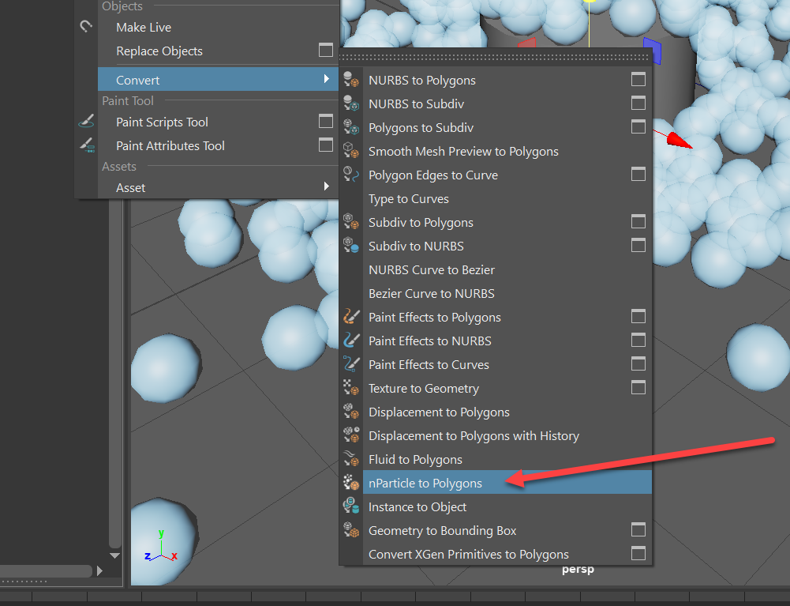
Task: Open Subdiv to NURBS option box
Action: tap(638, 245)
